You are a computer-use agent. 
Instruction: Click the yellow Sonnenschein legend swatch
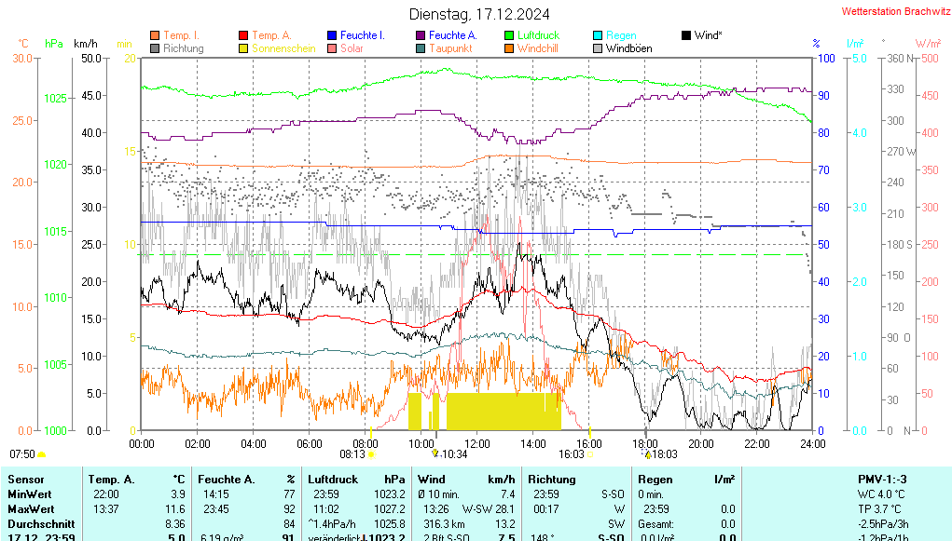click(x=244, y=48)
